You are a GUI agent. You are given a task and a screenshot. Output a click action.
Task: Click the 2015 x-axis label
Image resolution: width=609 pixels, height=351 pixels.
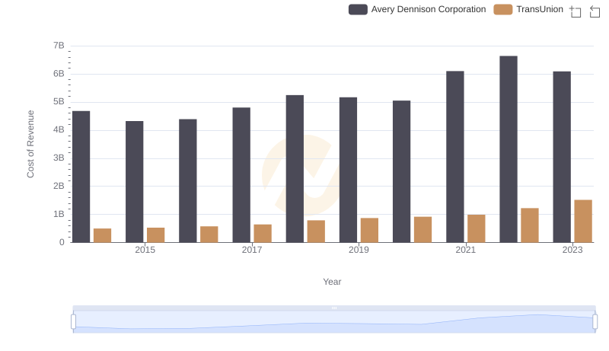click(x=145, y=250)
